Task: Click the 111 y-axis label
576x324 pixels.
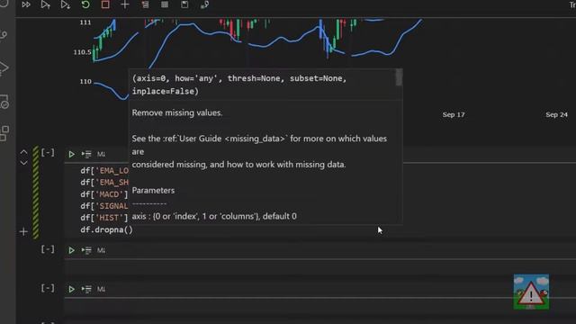Action: [85, 22]
